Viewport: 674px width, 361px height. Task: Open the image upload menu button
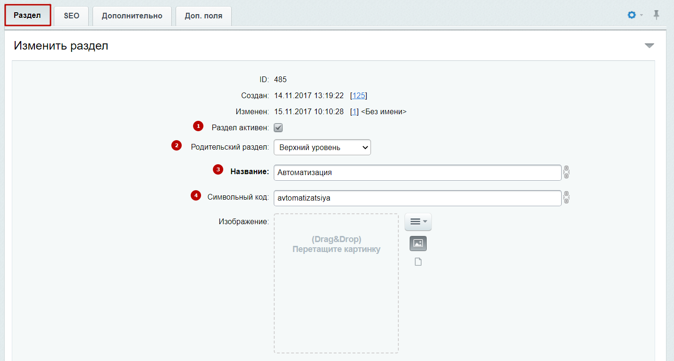[418, 222]
